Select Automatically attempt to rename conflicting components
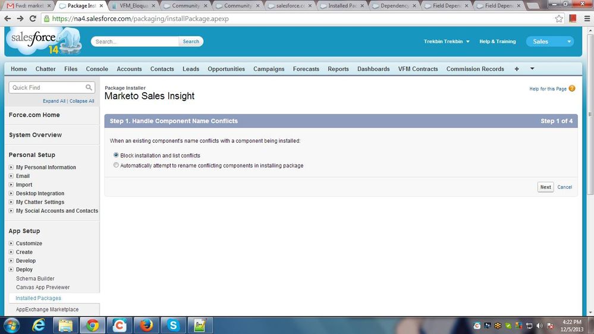 (x=116, y=165)
